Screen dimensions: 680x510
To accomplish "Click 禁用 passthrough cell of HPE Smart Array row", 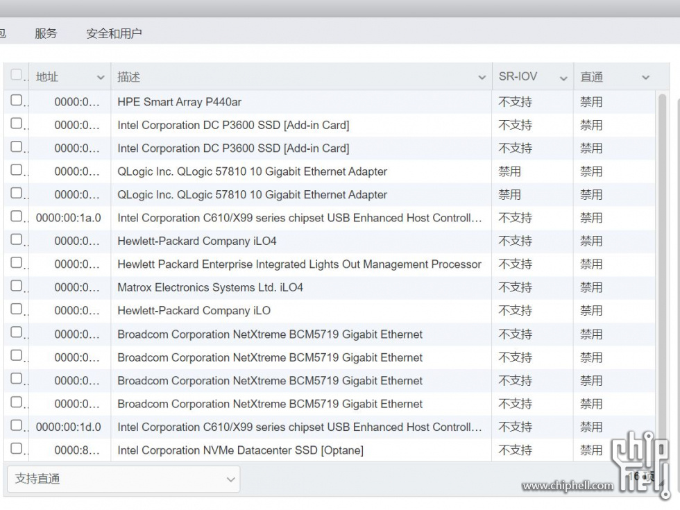I will [591, 102].
